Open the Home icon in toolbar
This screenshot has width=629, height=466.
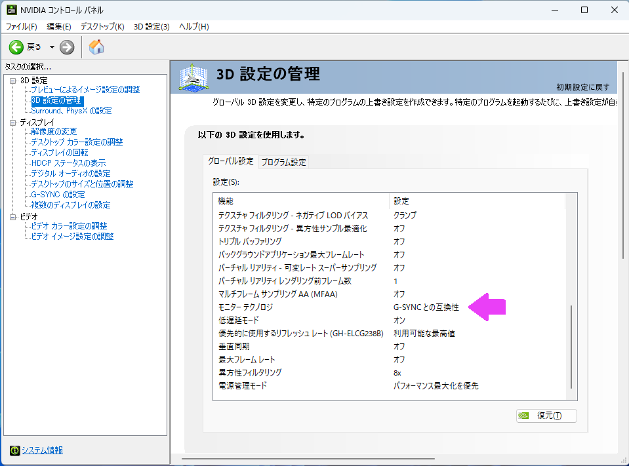pos(96,47)
